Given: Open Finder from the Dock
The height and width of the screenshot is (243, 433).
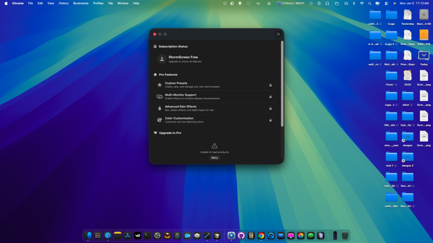Looking at the screenshot, I should 88,236.
